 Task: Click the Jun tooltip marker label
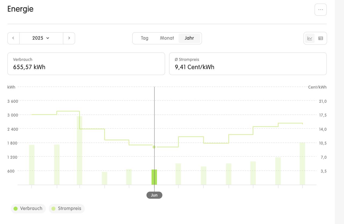(154, 195)
